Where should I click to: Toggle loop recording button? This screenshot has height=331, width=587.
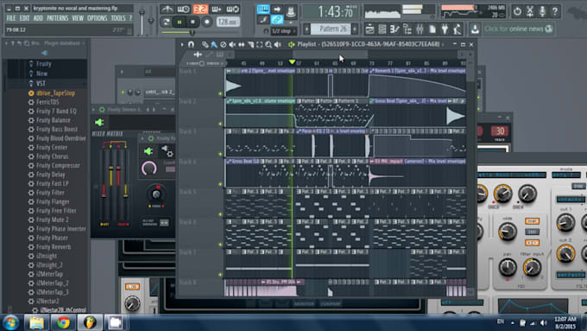(x=232, y=9)
